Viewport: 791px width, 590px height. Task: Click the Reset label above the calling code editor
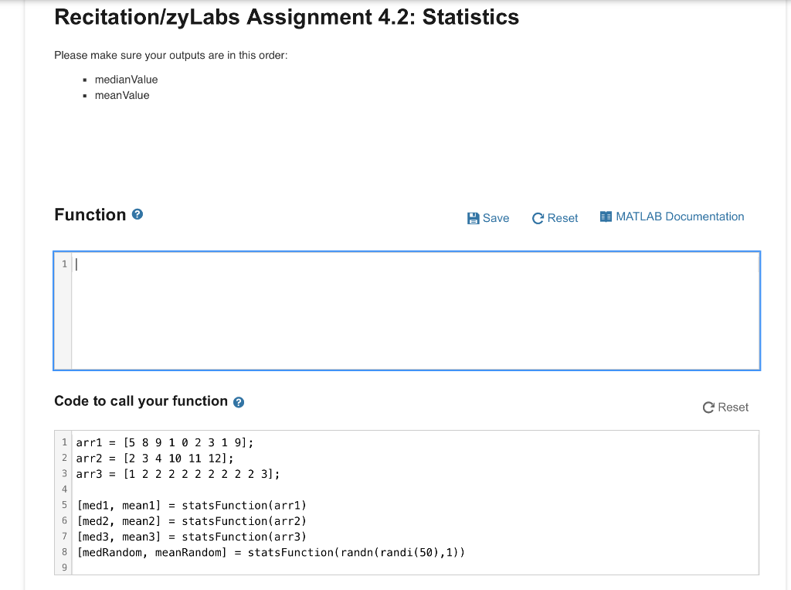click(x=733, y=408)
